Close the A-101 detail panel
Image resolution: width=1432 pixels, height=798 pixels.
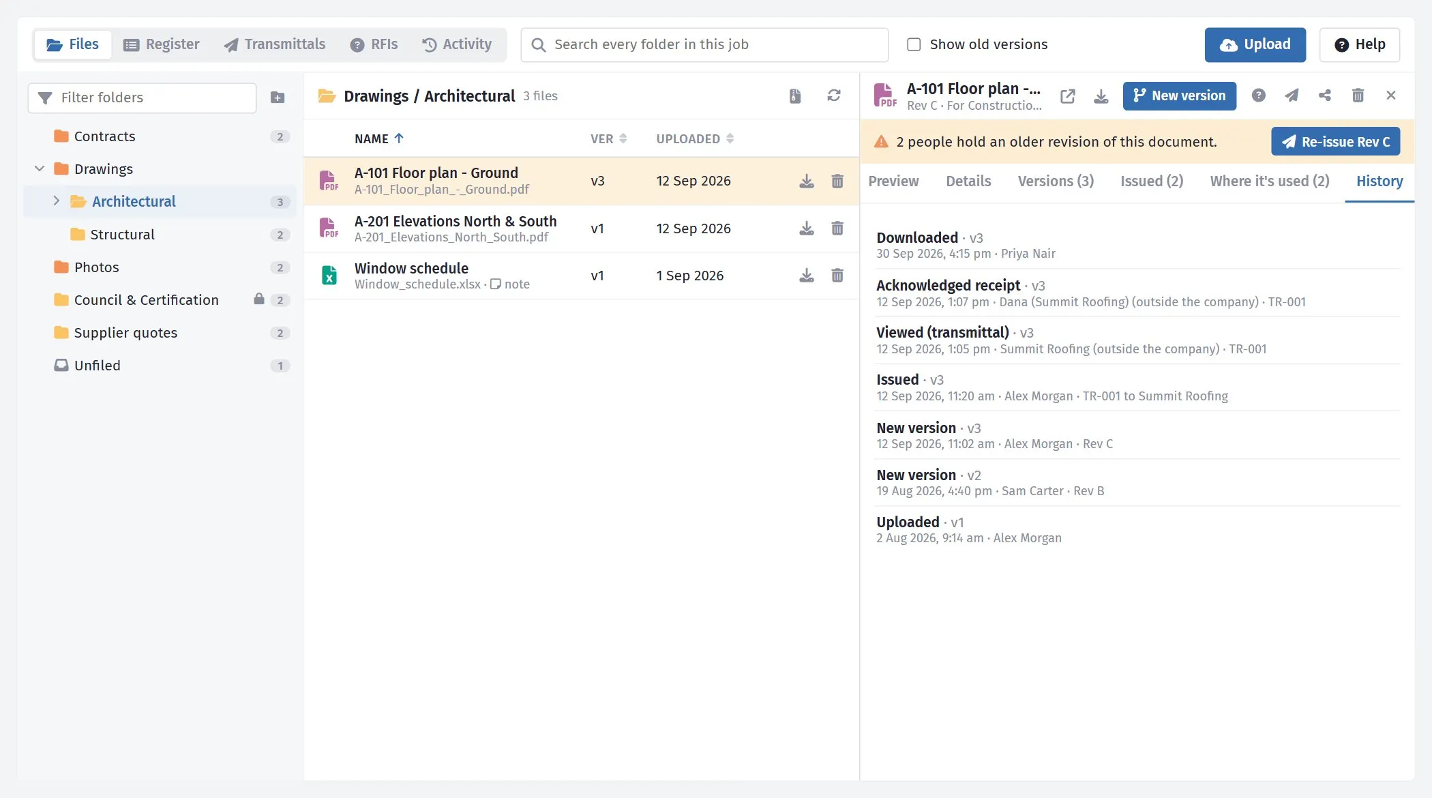point(1391,95)
